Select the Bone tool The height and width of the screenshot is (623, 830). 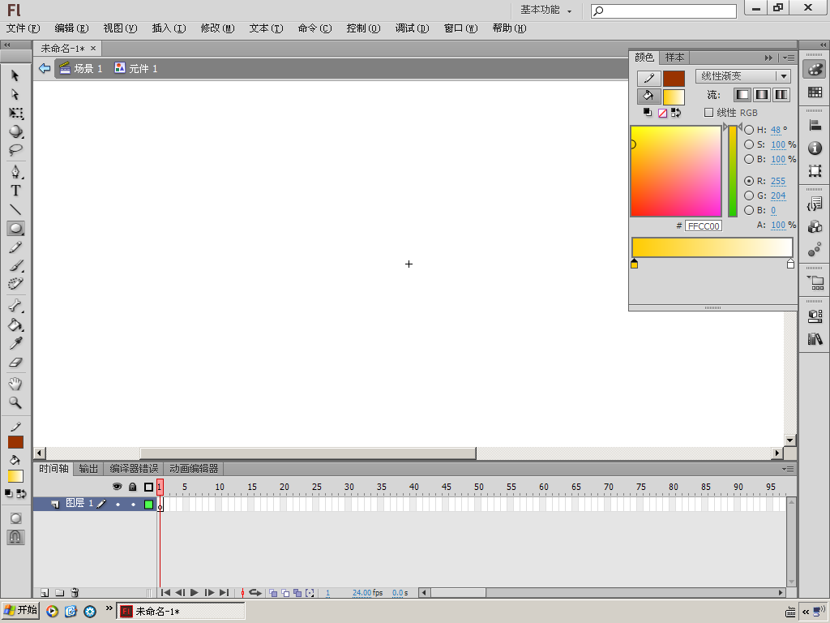[15, 306]
